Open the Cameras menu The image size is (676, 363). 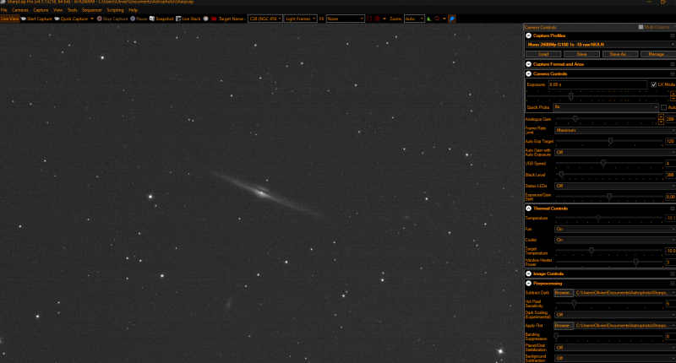19,10
